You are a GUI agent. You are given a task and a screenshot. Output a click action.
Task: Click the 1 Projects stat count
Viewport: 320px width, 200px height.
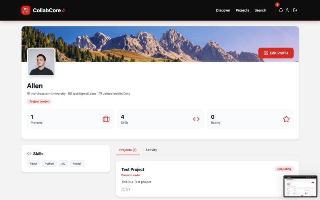32,117
